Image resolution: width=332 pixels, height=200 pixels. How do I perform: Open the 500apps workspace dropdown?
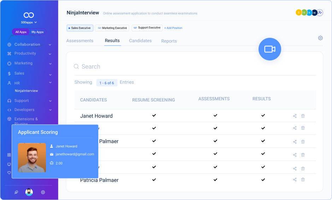click(29, 22)
